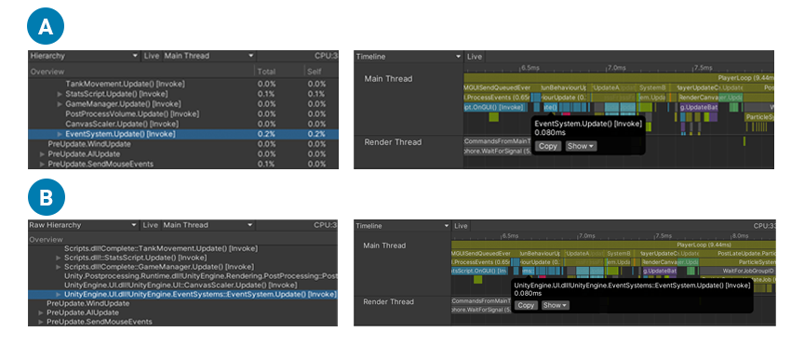Toggle Live button in Raw Hierarchy view toolbar
This screenshot has height=358, width=791.
coord(151,225)
